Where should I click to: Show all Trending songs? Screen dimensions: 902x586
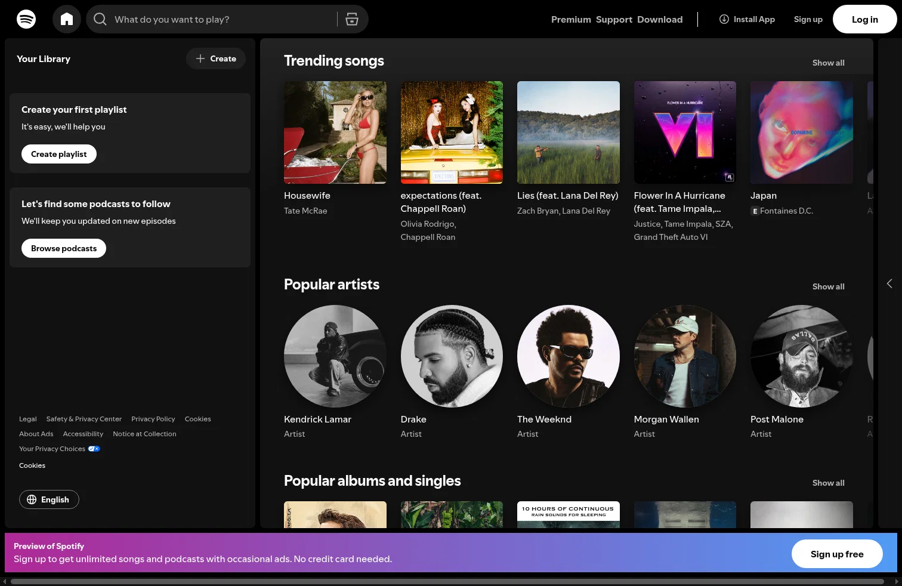[828, 63]
